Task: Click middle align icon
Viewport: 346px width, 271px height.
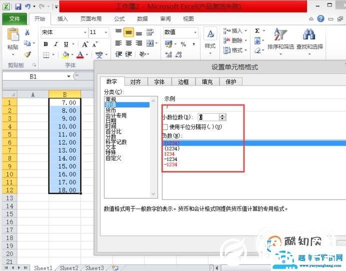Action: [x=128, y=32]
